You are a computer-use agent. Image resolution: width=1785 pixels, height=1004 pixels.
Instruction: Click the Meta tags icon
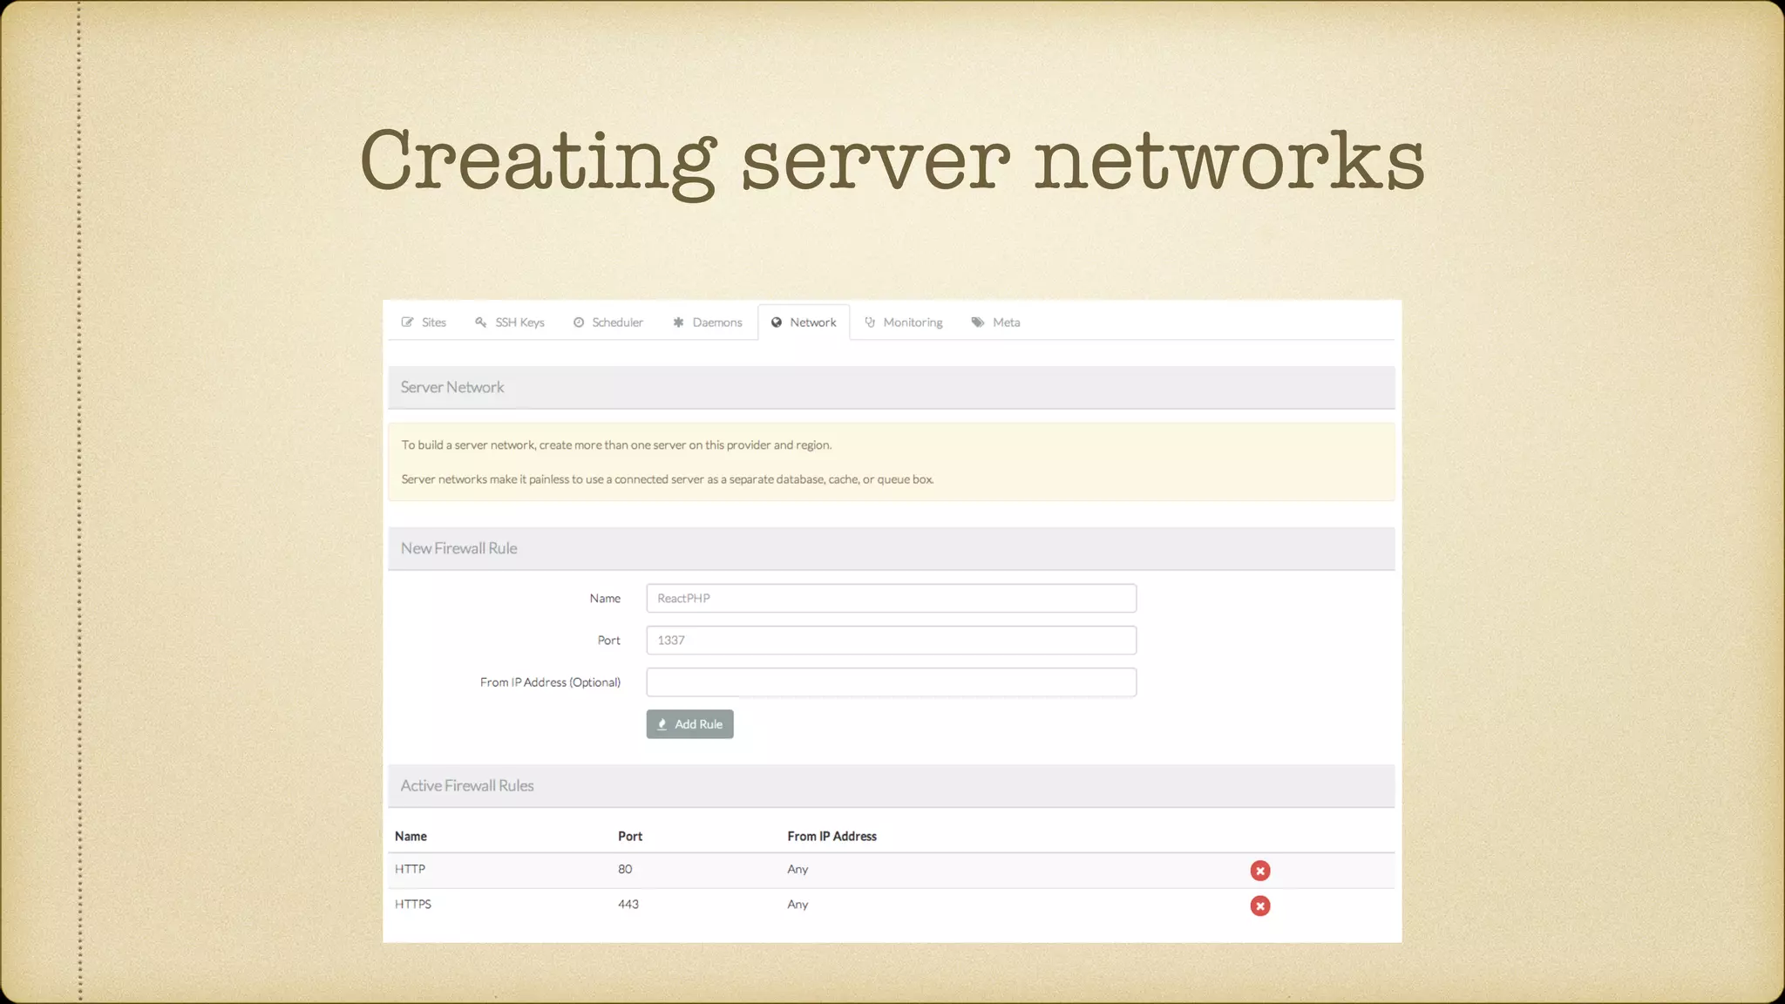tap(978, 322)
